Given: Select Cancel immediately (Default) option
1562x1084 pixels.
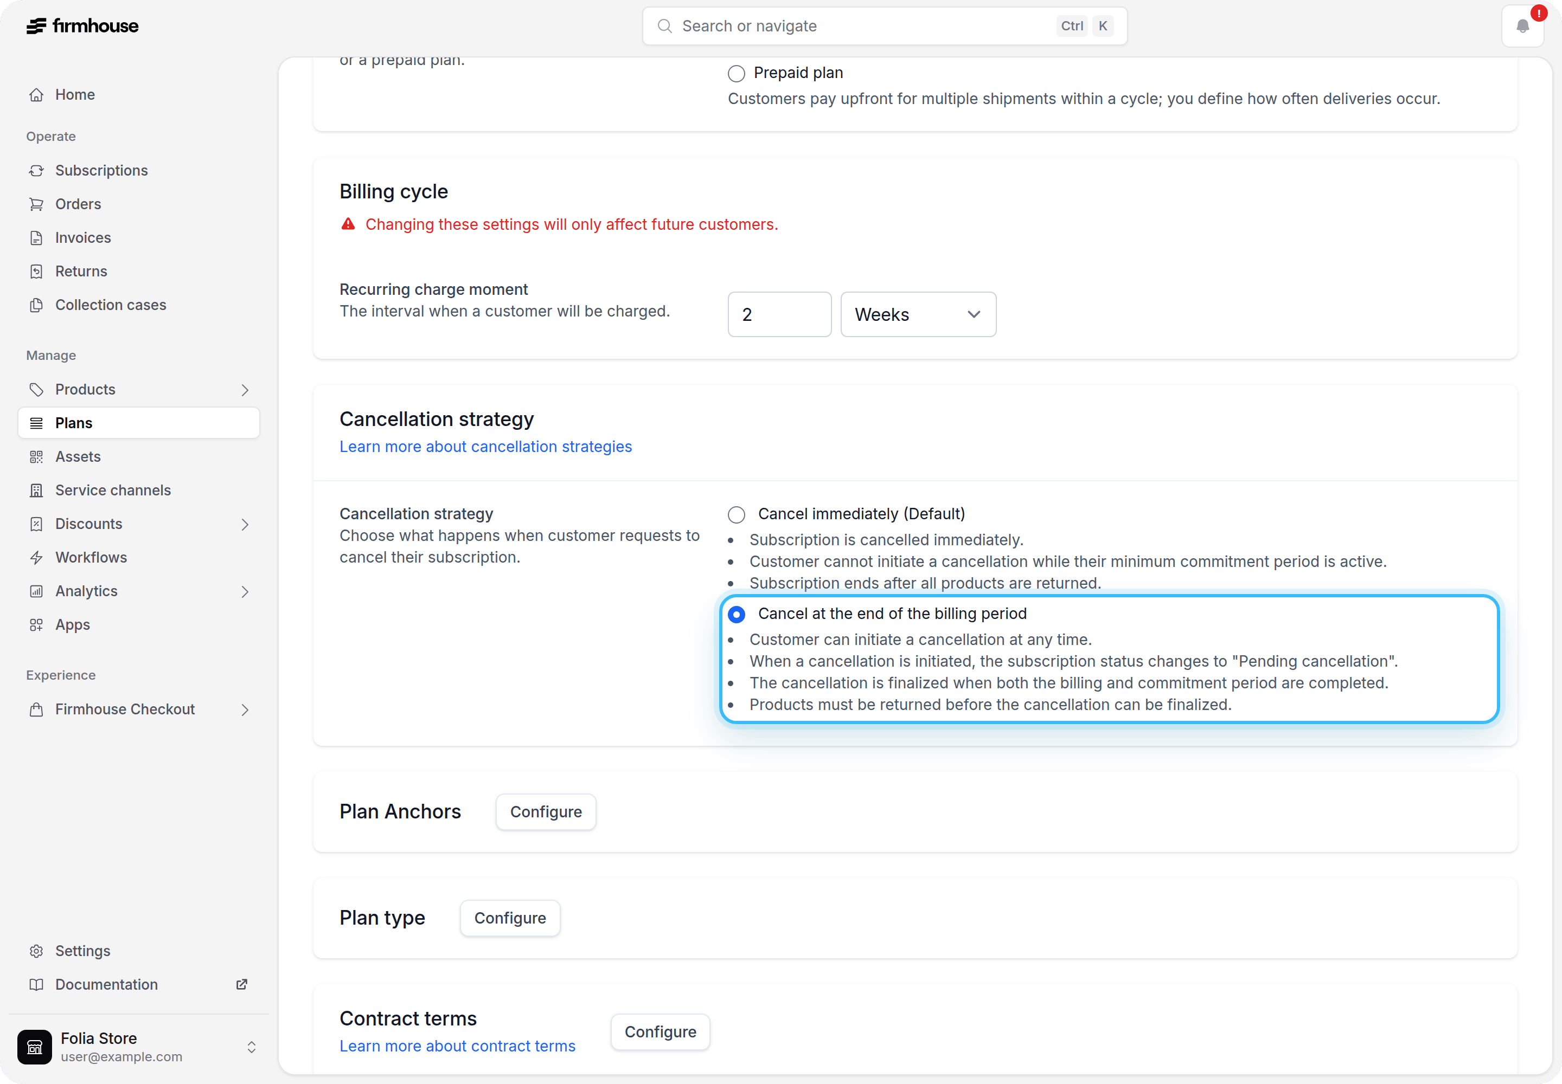Looking at the screenshot, I should click(x=736, y=515).
